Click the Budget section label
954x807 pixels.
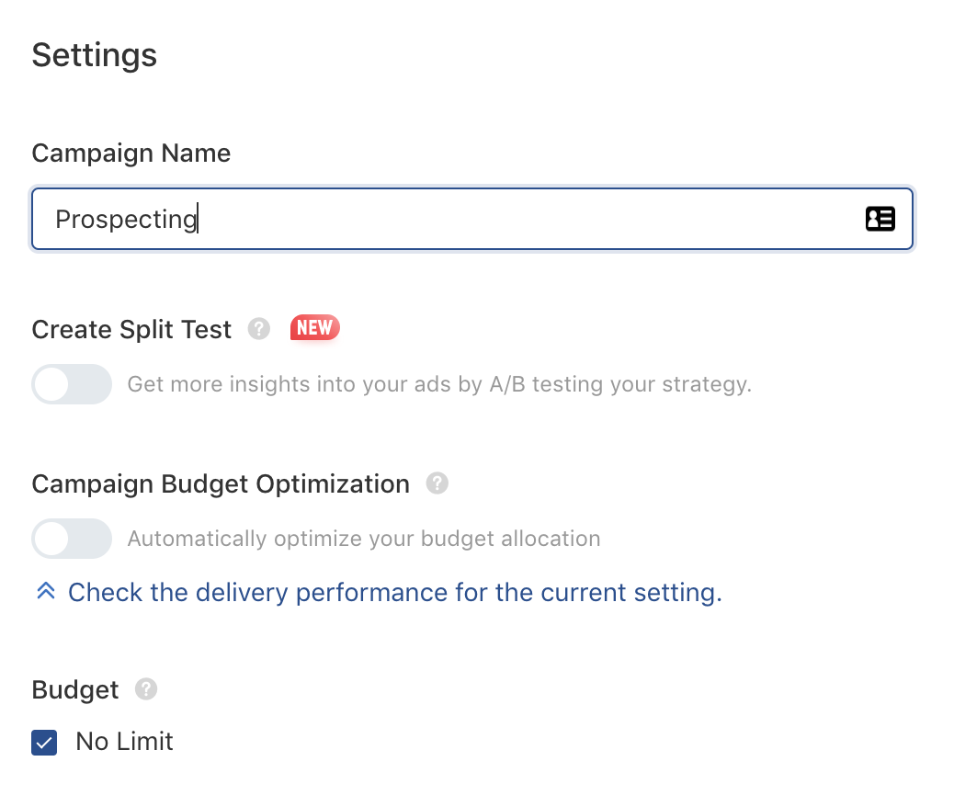click(75, 689)
